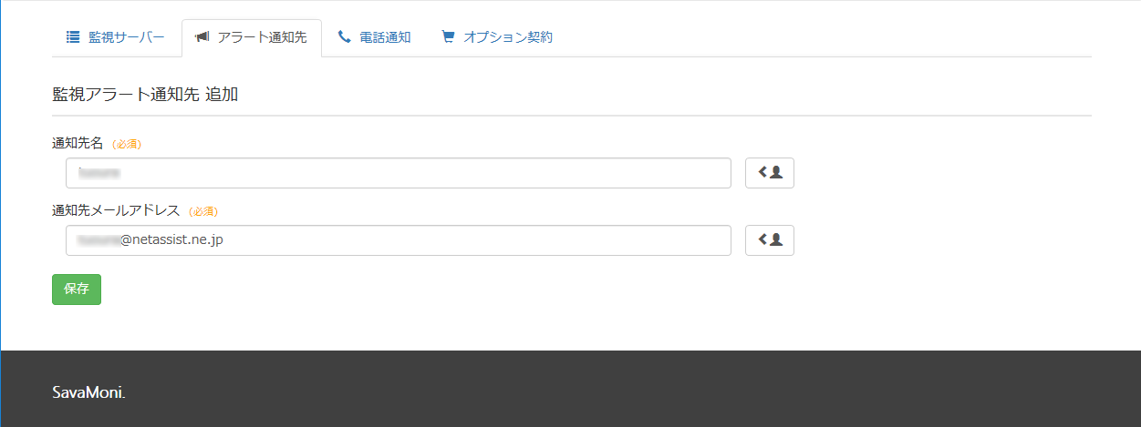Click the list icon beside 監視サーバー
Screen dimensions: 1141x427
tap(73, 37)
